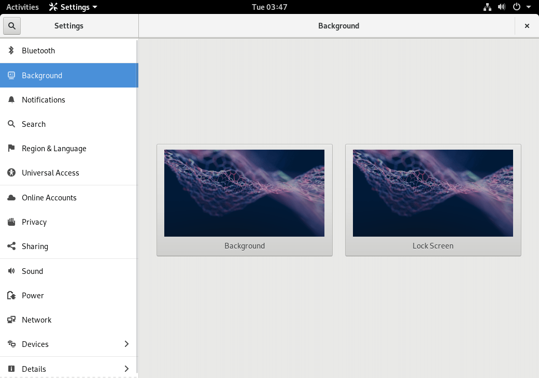
Task: Select the Bluetooth panel label
Action: 38,50
